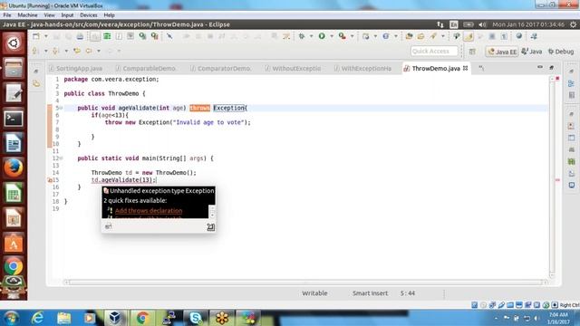This screenshot has height=326, width=580.
Task: Click the text 'package com.veera.exception;'
Action: click(111, 79)
